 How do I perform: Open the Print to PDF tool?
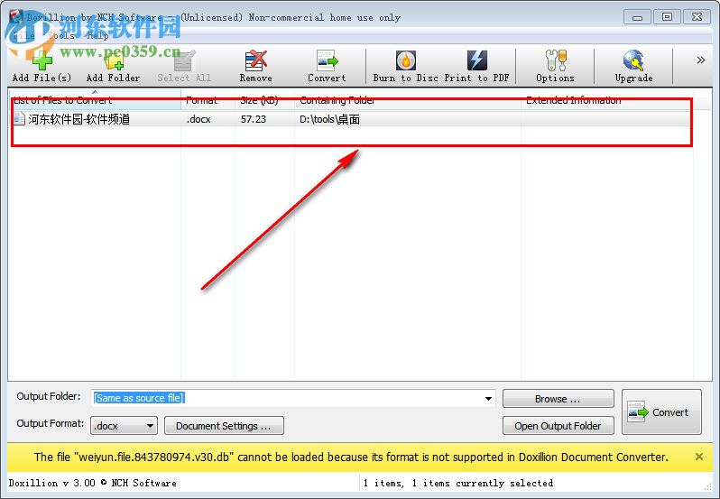[x=476, y=66]
